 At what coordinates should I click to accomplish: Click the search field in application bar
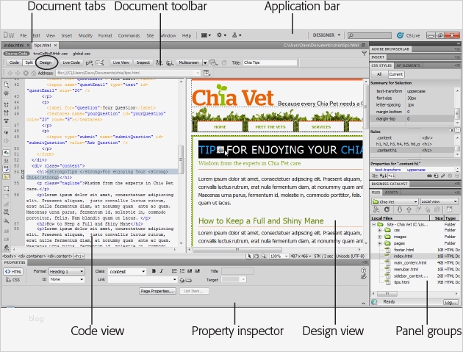(369, 35)
